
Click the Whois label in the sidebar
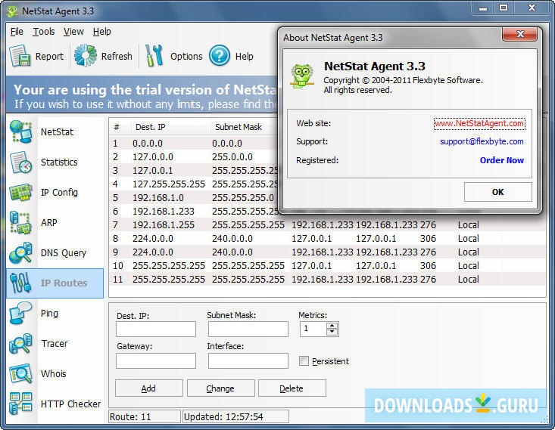tap(54, 373)
